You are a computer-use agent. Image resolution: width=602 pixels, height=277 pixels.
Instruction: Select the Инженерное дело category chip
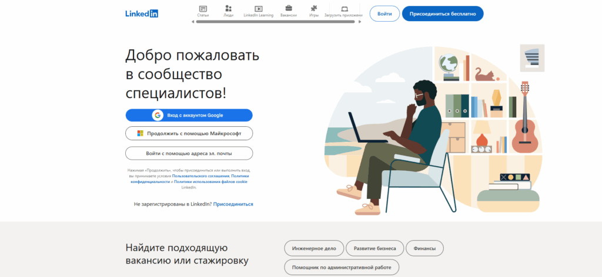point(314,248)
